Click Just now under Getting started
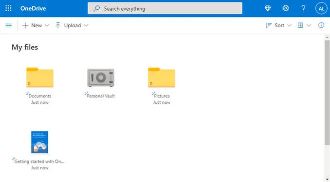 [40, 168]
